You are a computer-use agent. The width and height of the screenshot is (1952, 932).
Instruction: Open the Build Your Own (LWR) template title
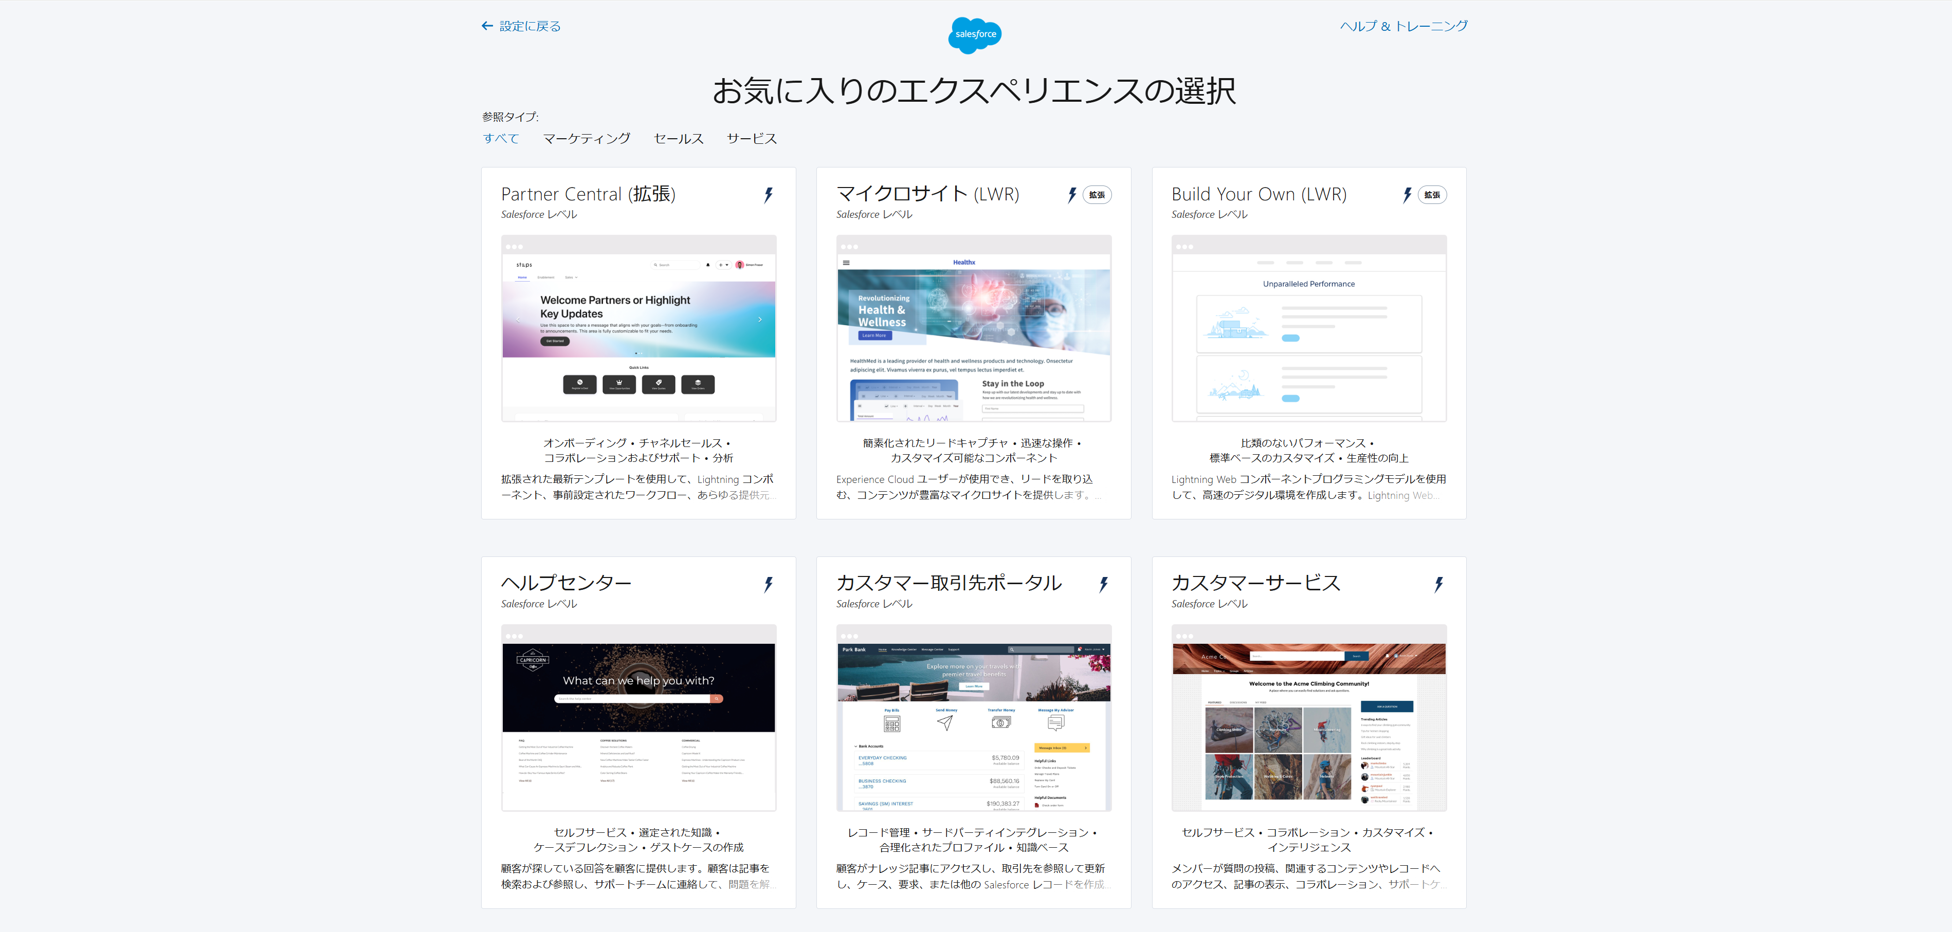point(1258,194)
